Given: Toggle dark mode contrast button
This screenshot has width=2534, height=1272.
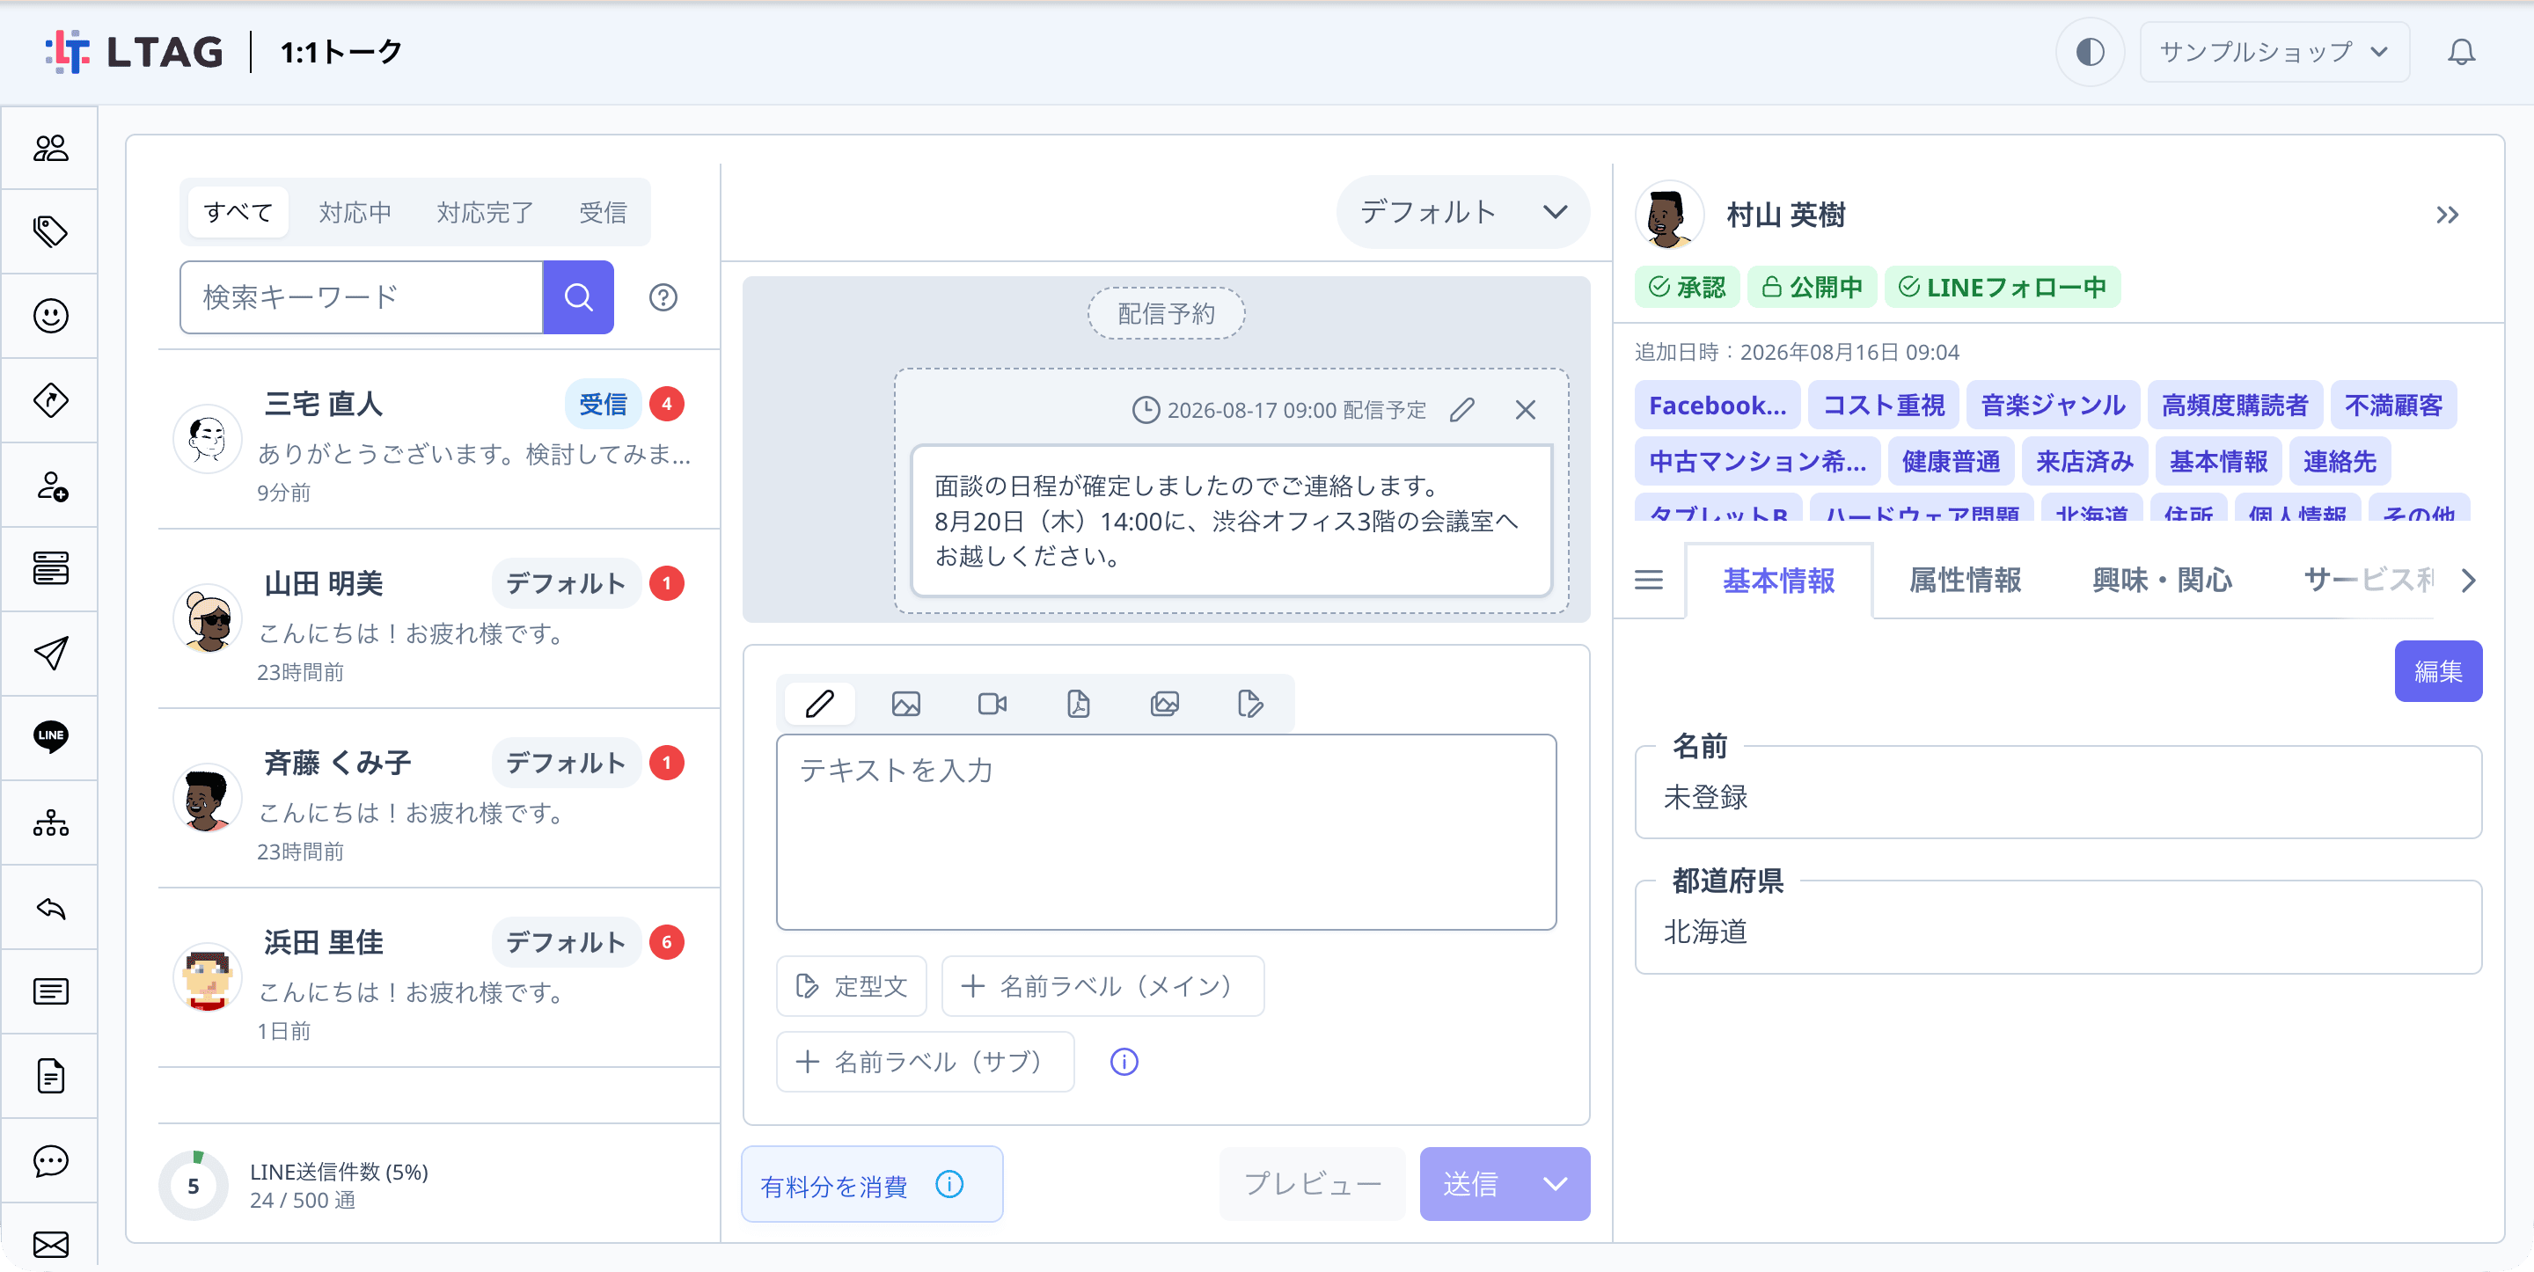Looking at the screenshot, I should [2090, 51].
